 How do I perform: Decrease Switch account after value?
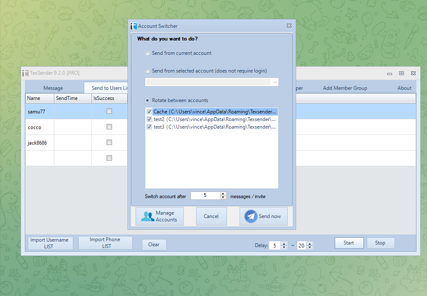pyautogui.click(x=223, y=197)
